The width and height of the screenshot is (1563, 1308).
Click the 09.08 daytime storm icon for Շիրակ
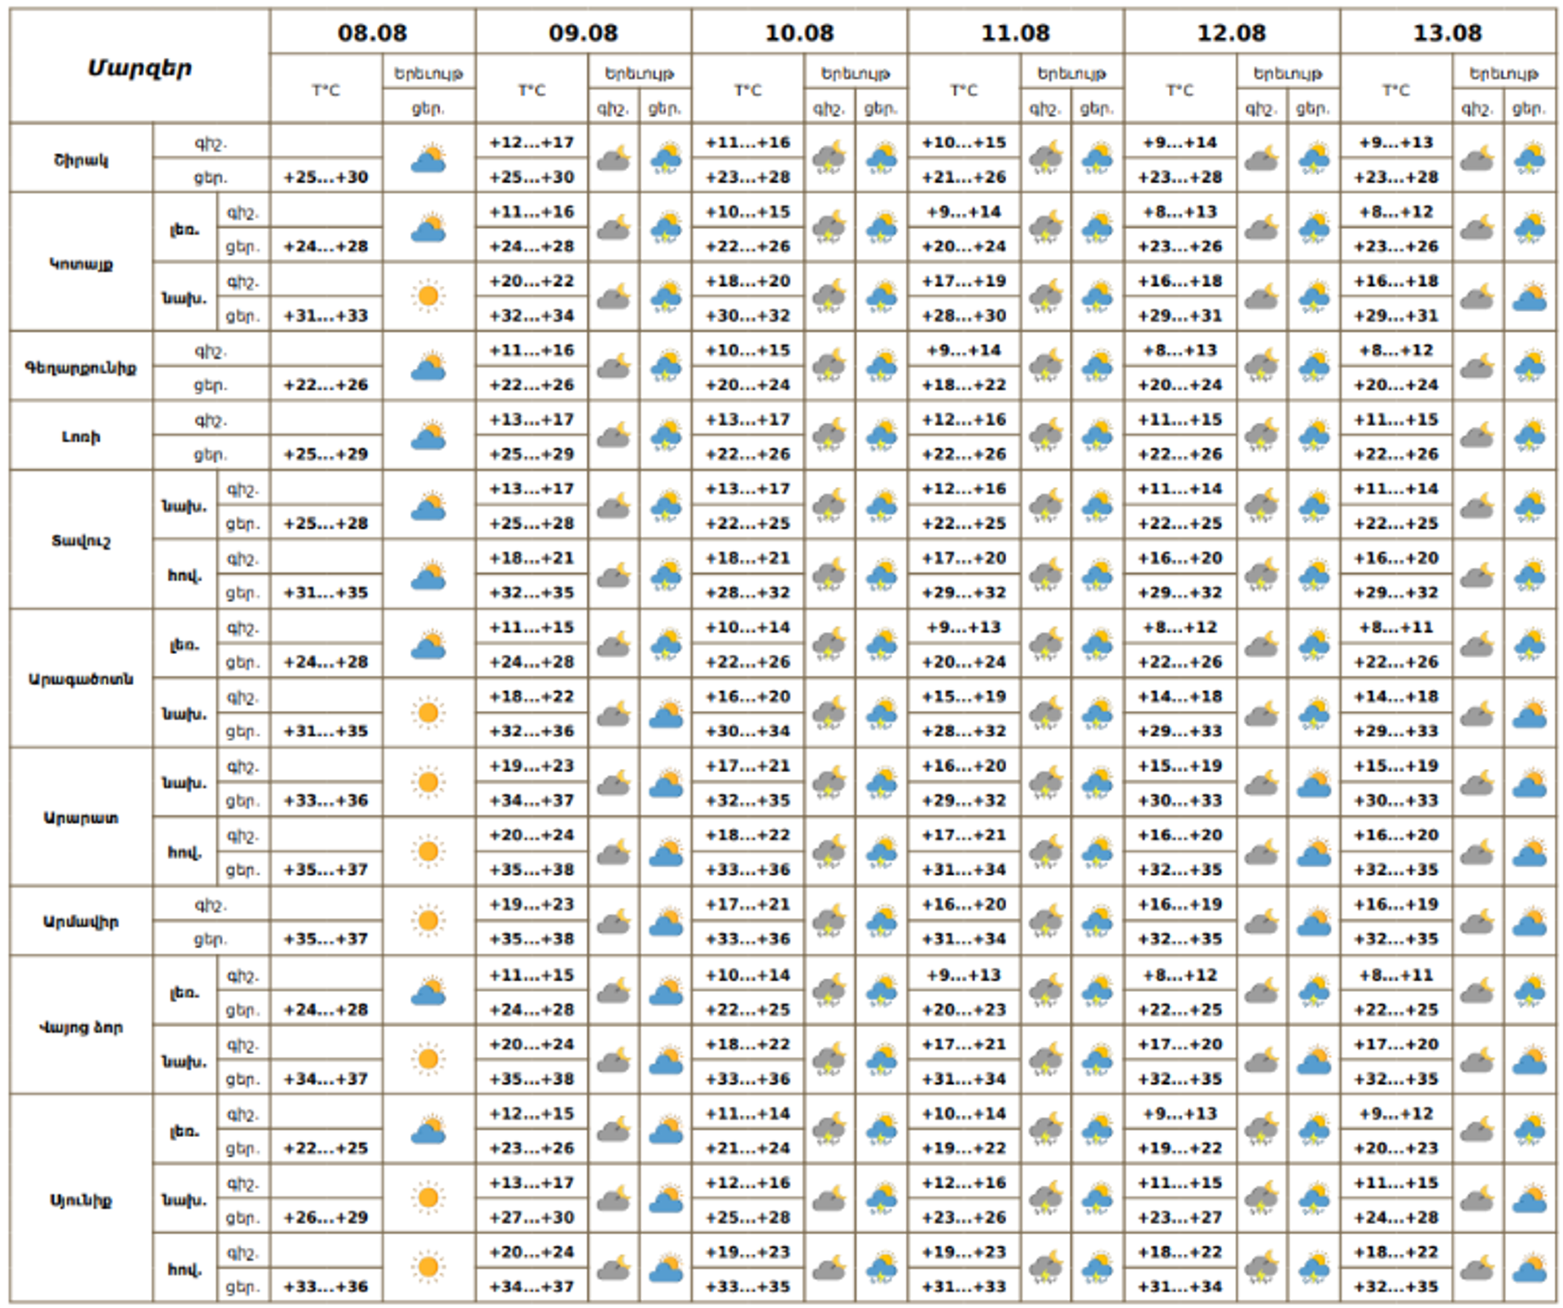pyautogui.click(x=666, y=158)
